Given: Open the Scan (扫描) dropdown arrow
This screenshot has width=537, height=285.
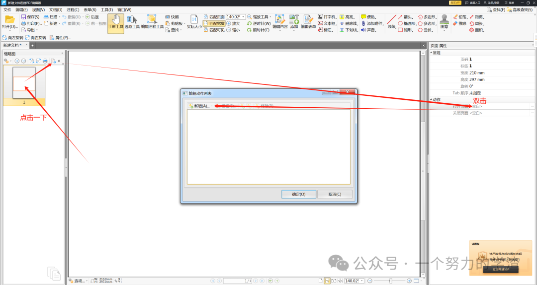Looking at the screenshot, I should pos(60,17).
